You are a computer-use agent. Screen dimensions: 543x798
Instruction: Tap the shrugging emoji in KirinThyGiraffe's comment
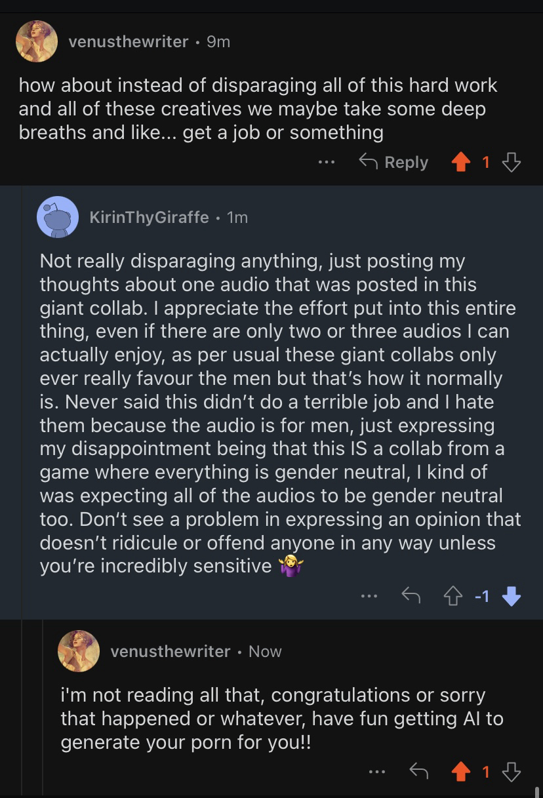[289, 565]
